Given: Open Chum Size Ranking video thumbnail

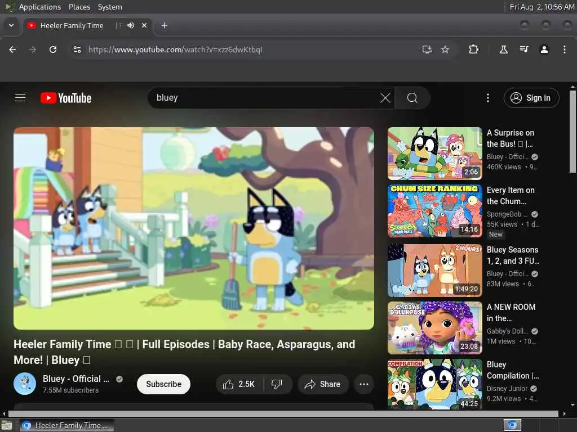Looking at the screenshot, I should 434,211.
